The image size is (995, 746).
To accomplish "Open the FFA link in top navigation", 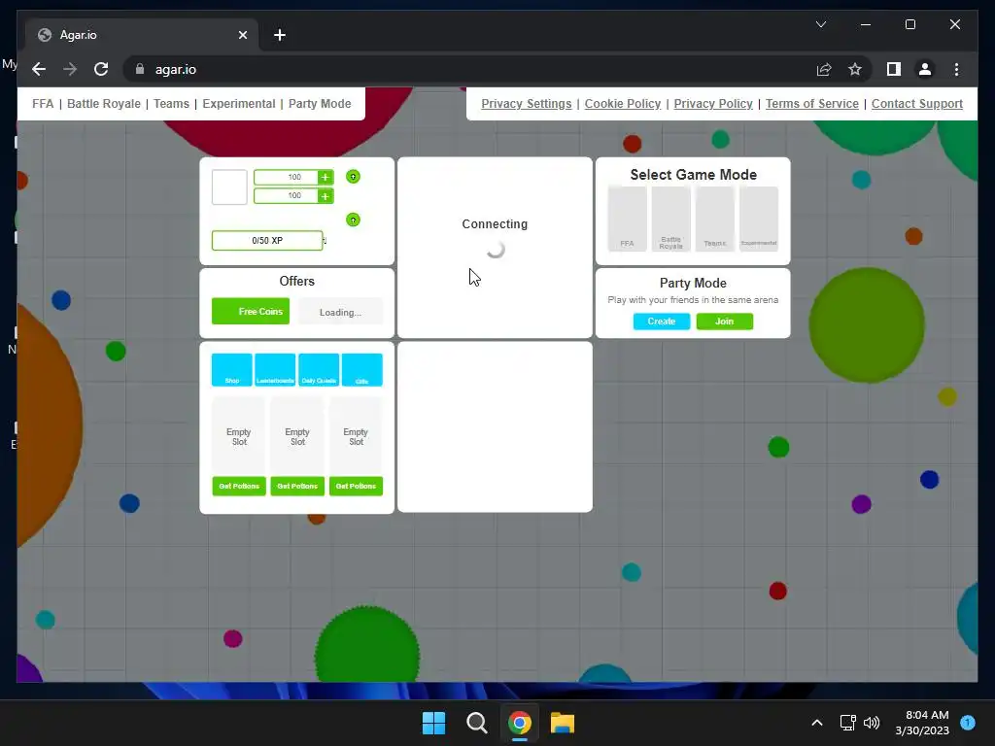I will point(43,103).
